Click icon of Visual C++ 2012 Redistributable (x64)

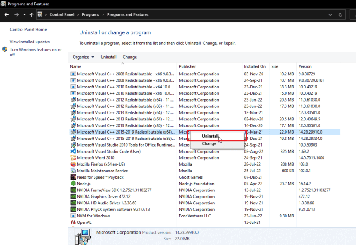tap(73, 100)
